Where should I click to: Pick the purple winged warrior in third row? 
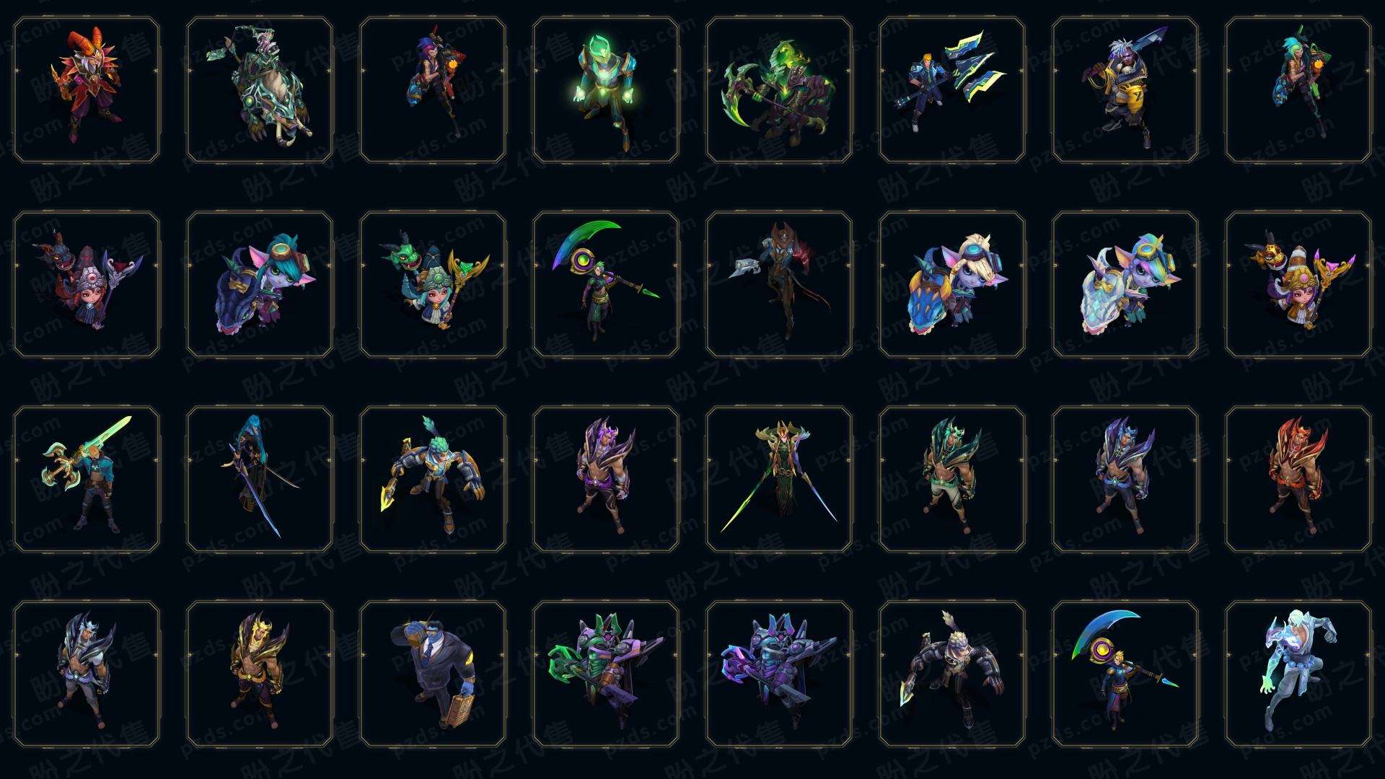click(x=606, y=479)
